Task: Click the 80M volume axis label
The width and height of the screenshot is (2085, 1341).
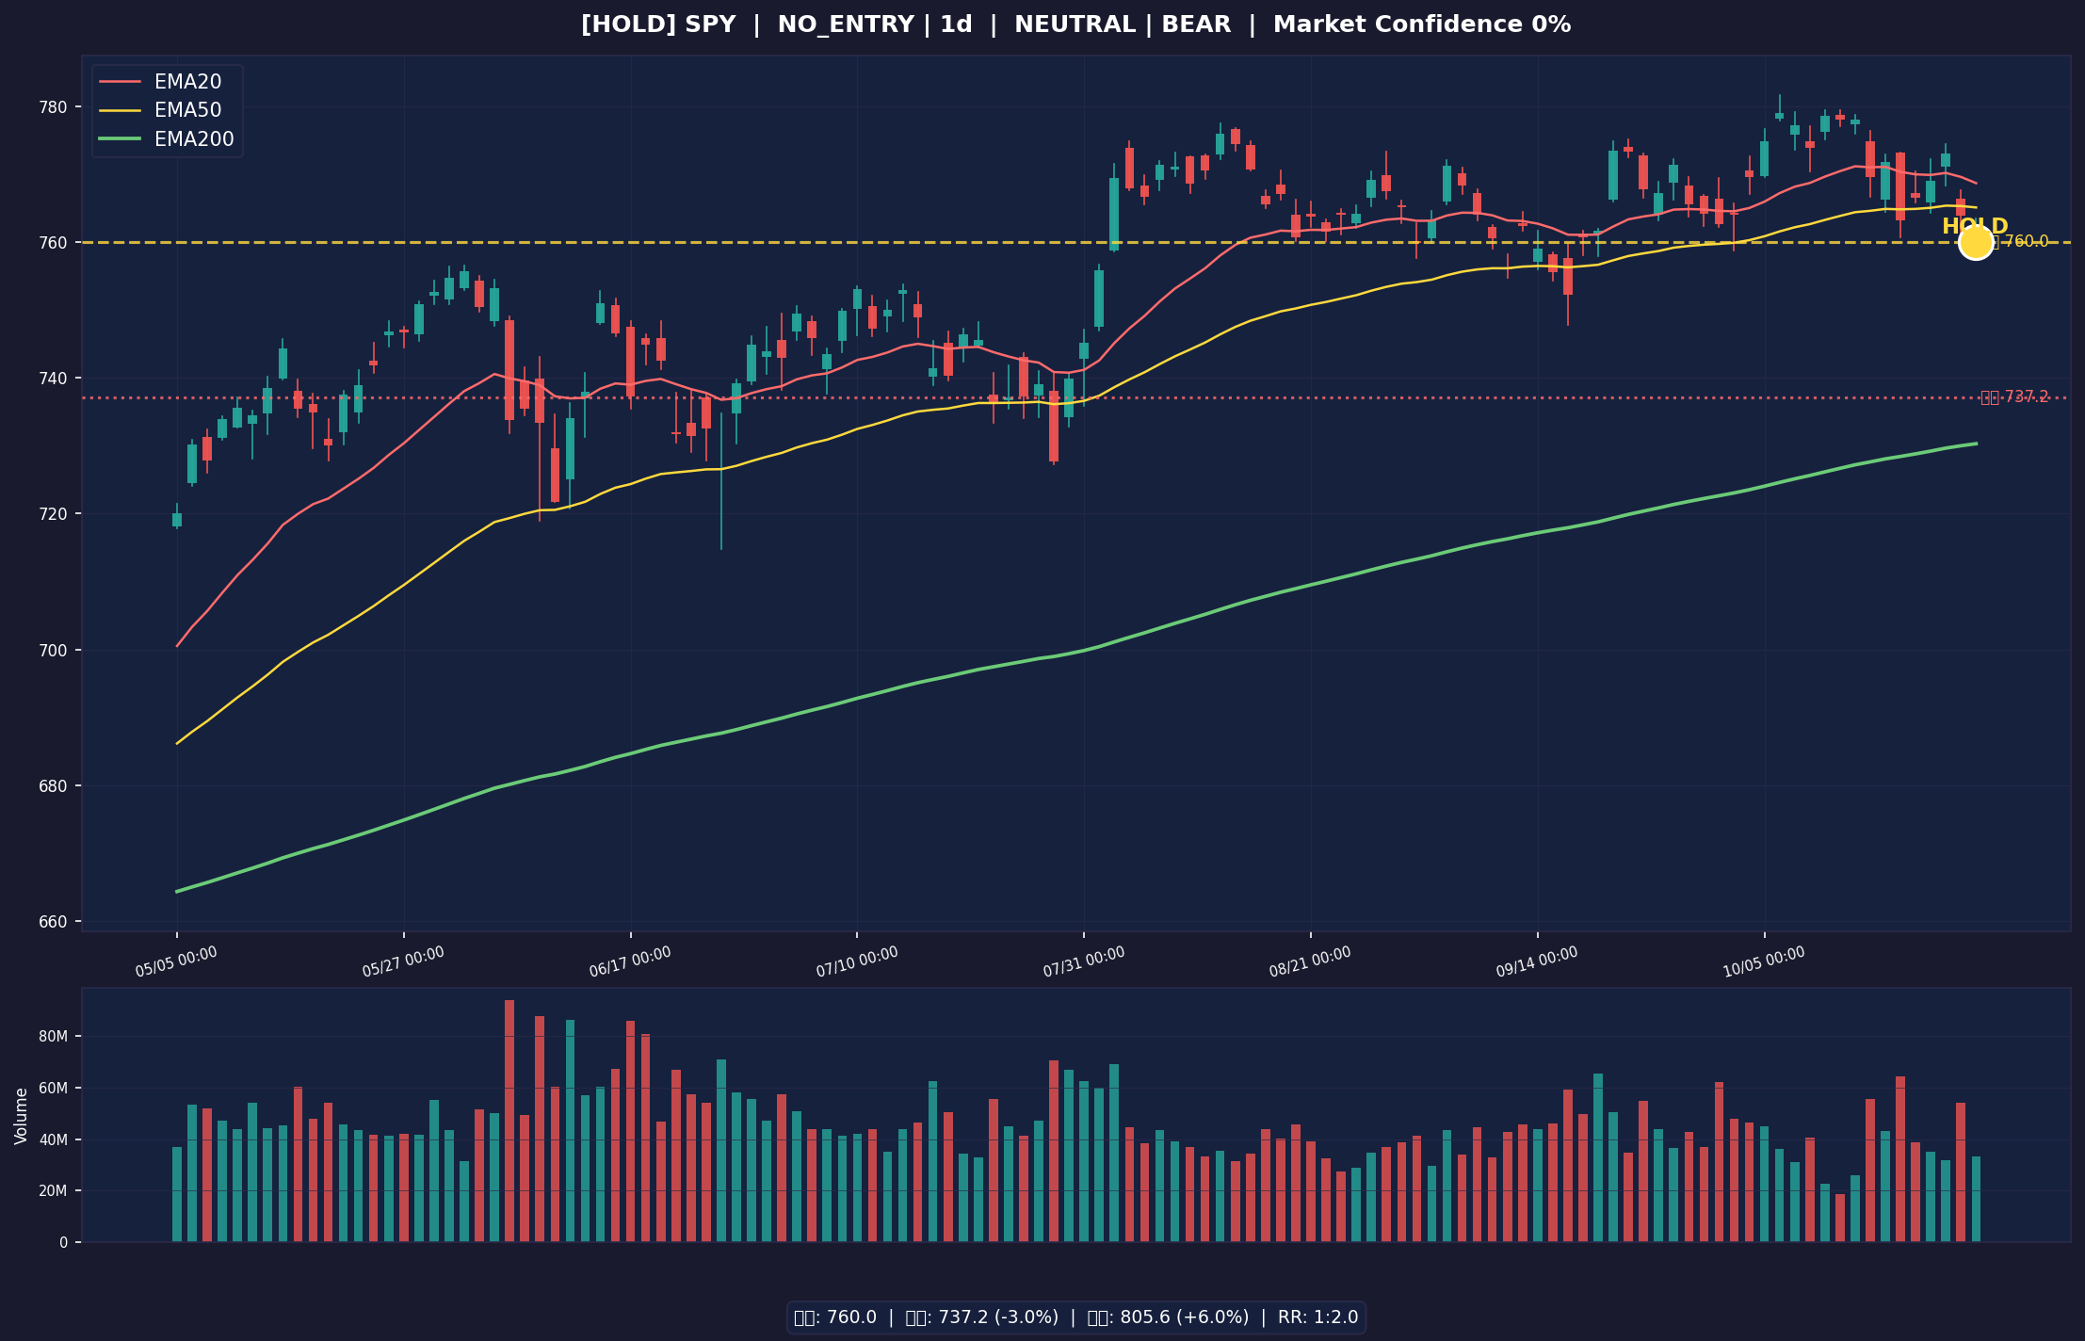Action: coord(56,1037)
